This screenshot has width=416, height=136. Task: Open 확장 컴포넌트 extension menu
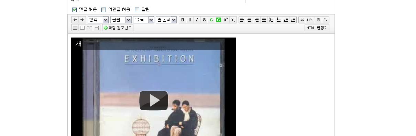tap(118, 28)
